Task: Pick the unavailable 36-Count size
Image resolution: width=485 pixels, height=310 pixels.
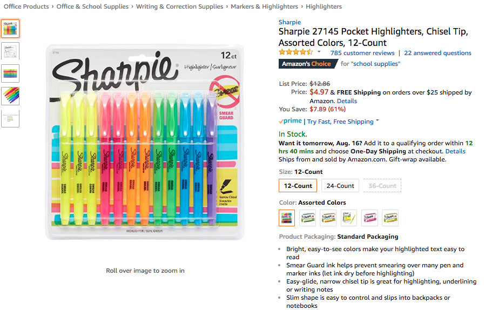Action: tap(382, 186)
